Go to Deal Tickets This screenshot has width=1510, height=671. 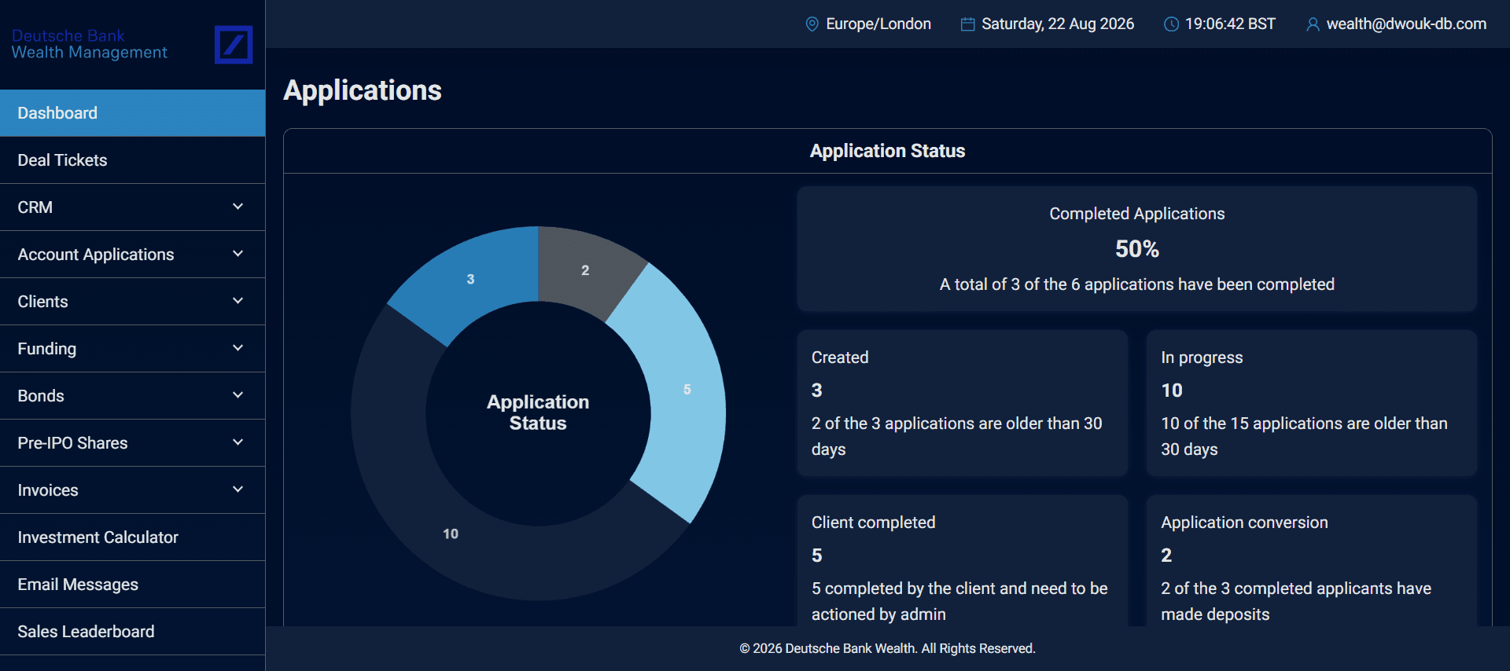[132, 160]
